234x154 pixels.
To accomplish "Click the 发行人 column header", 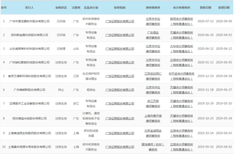I will 29,8.
